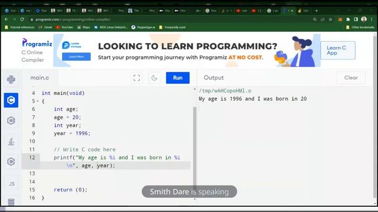Viewport: 378px width, 212px height.
Task: Click line number 13 in gutter
Action: pos(32,174)
